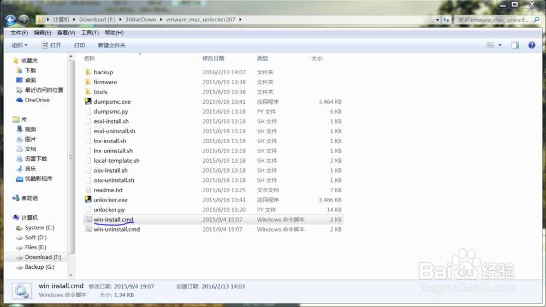
Task: Select the readme.txt file icon
Action: click(88, 190)
